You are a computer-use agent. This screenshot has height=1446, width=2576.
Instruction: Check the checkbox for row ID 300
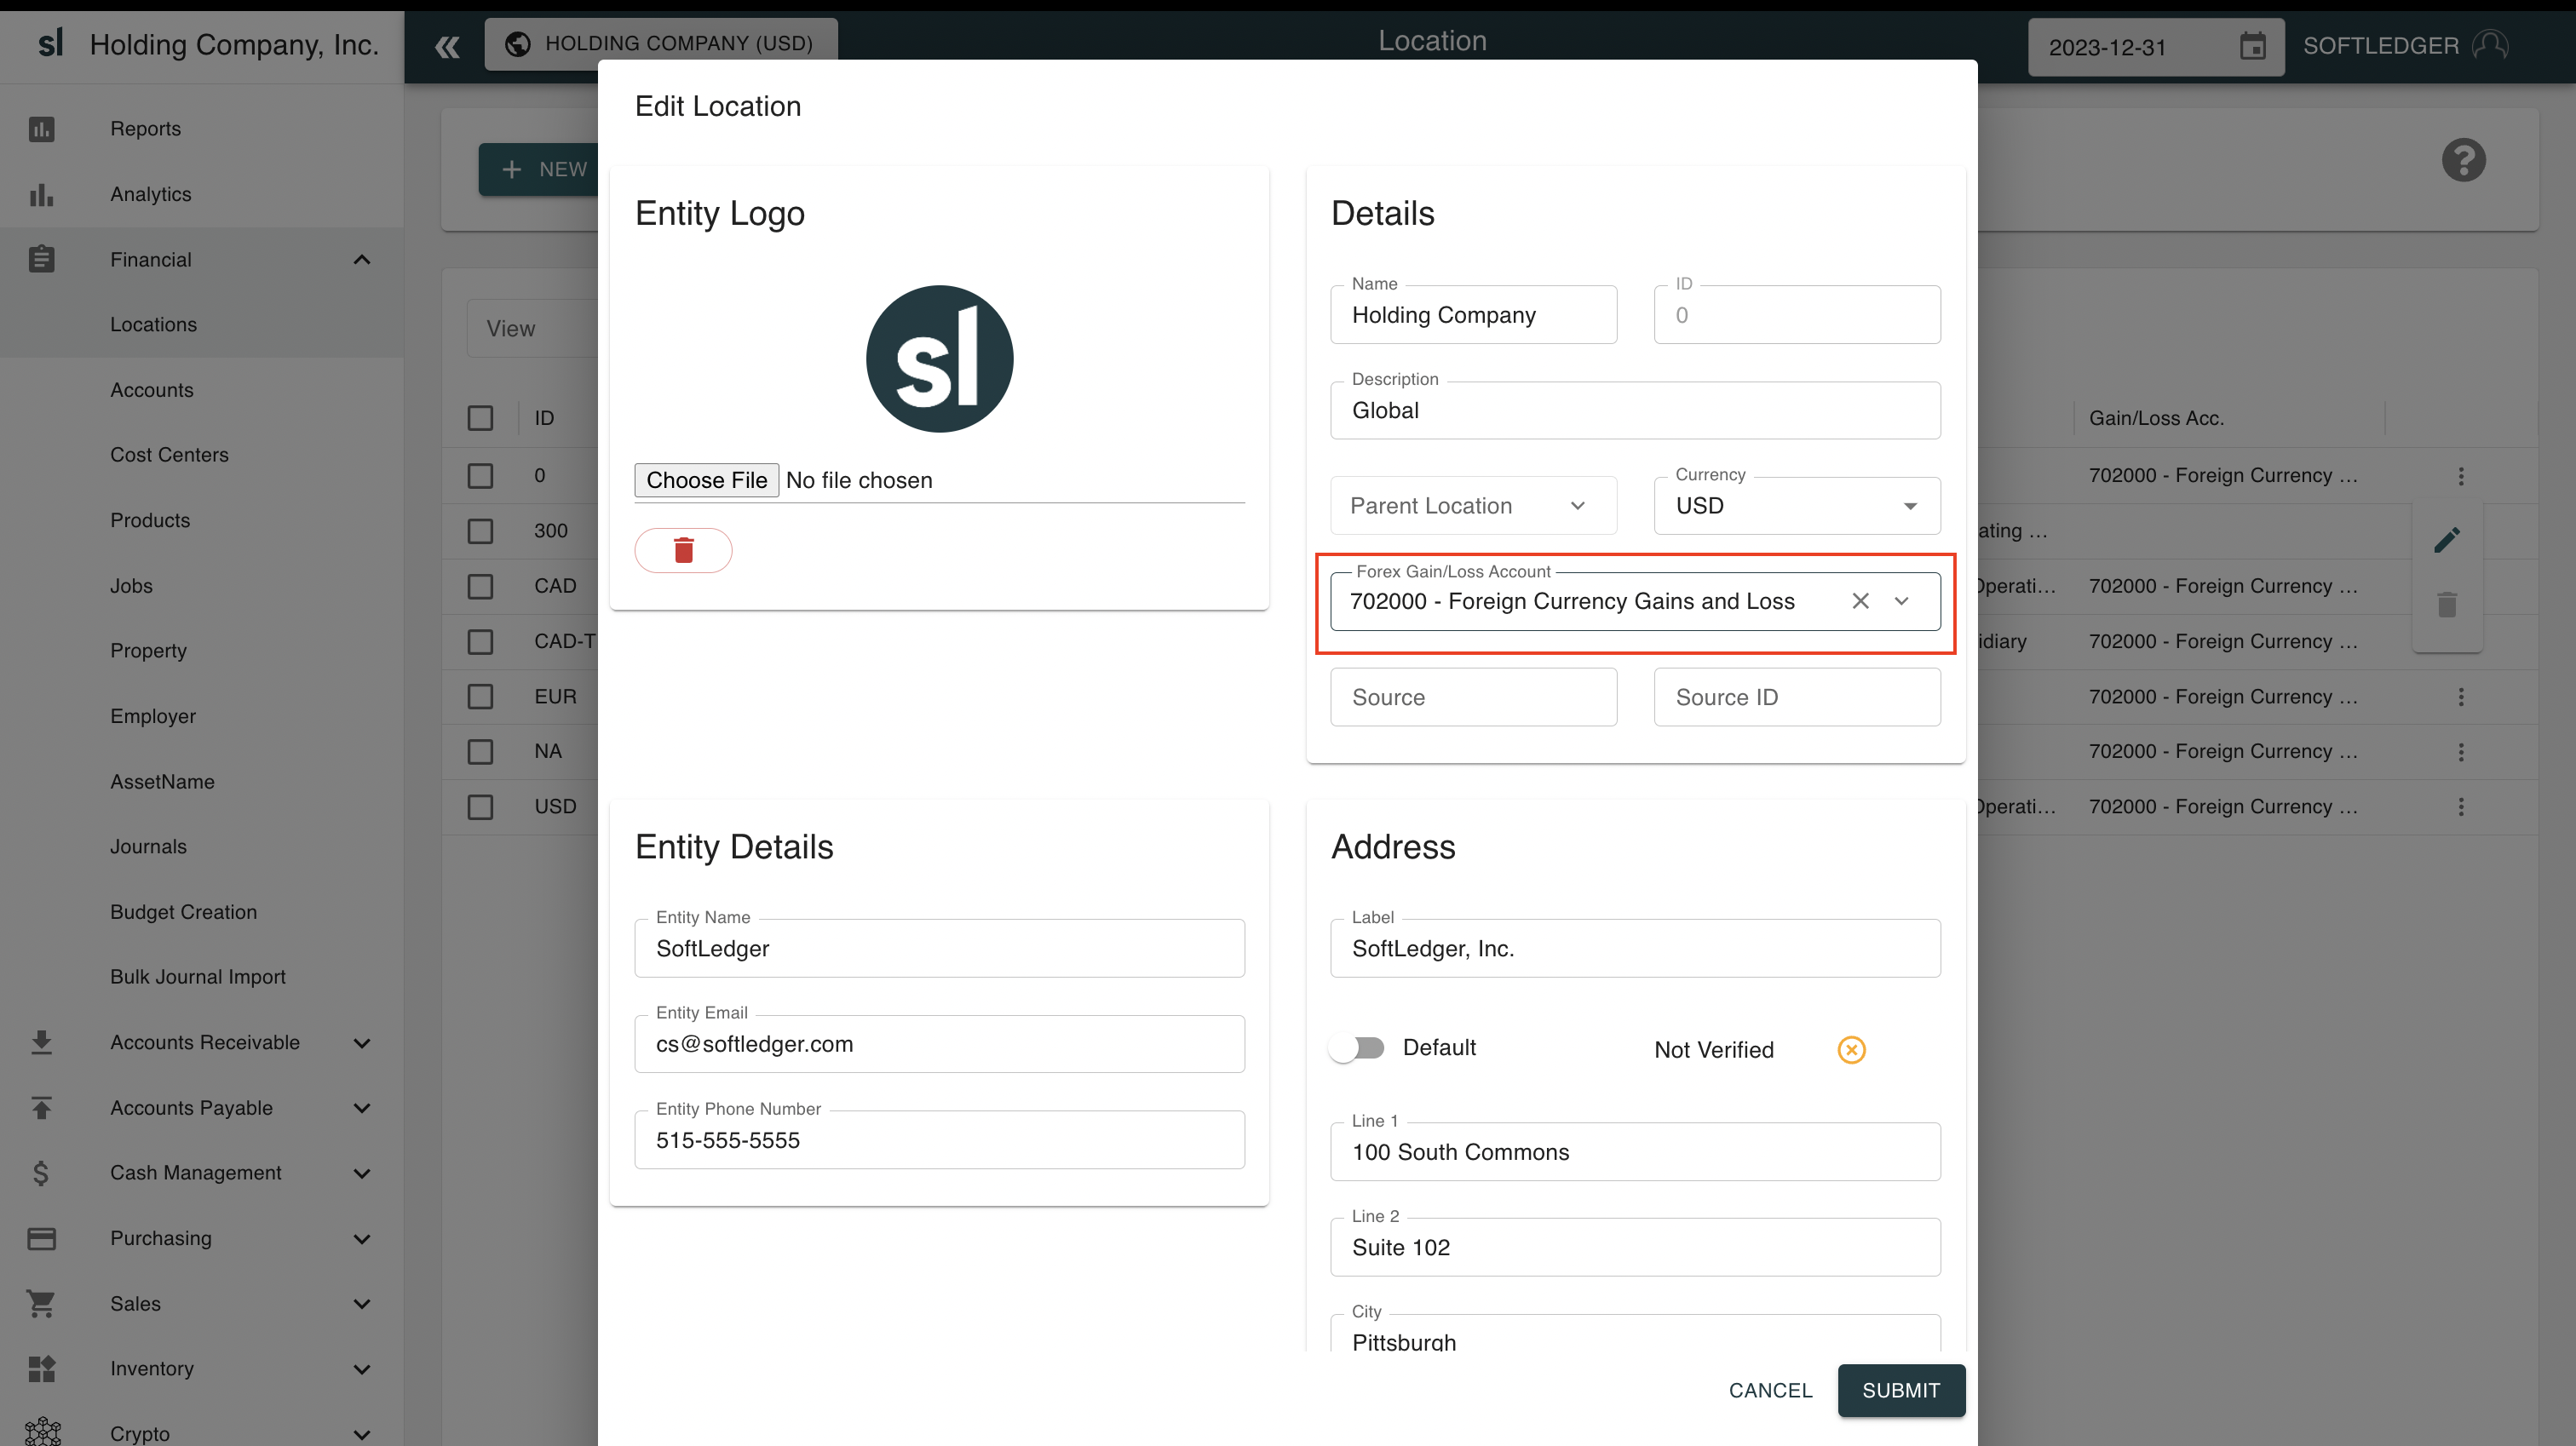click(480, 531)
